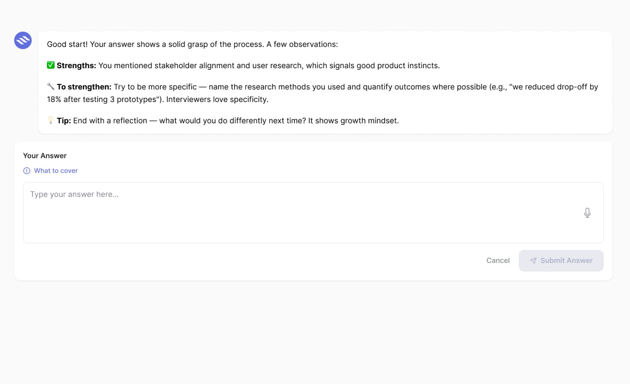
Task: Cancel the answer draft
Action: pos(498,260)
